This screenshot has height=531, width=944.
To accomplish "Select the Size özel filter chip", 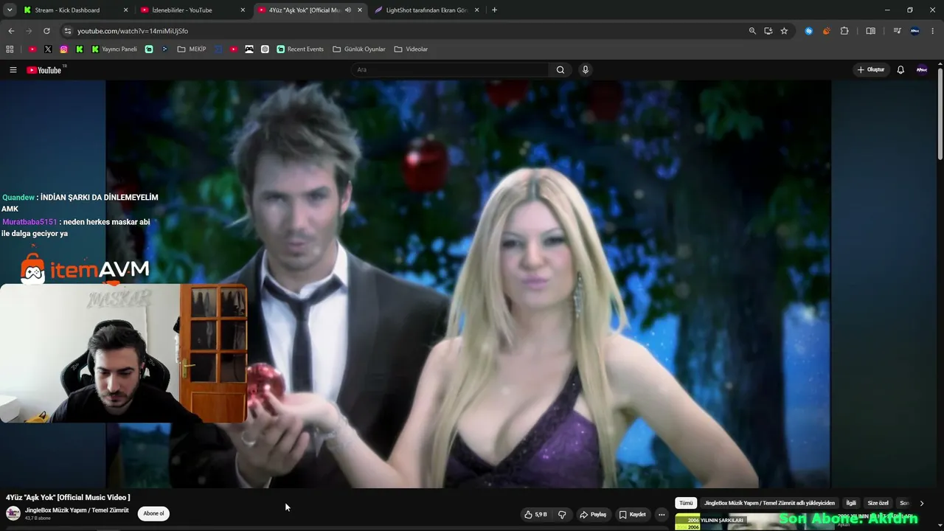I will [x=878, y=503].
